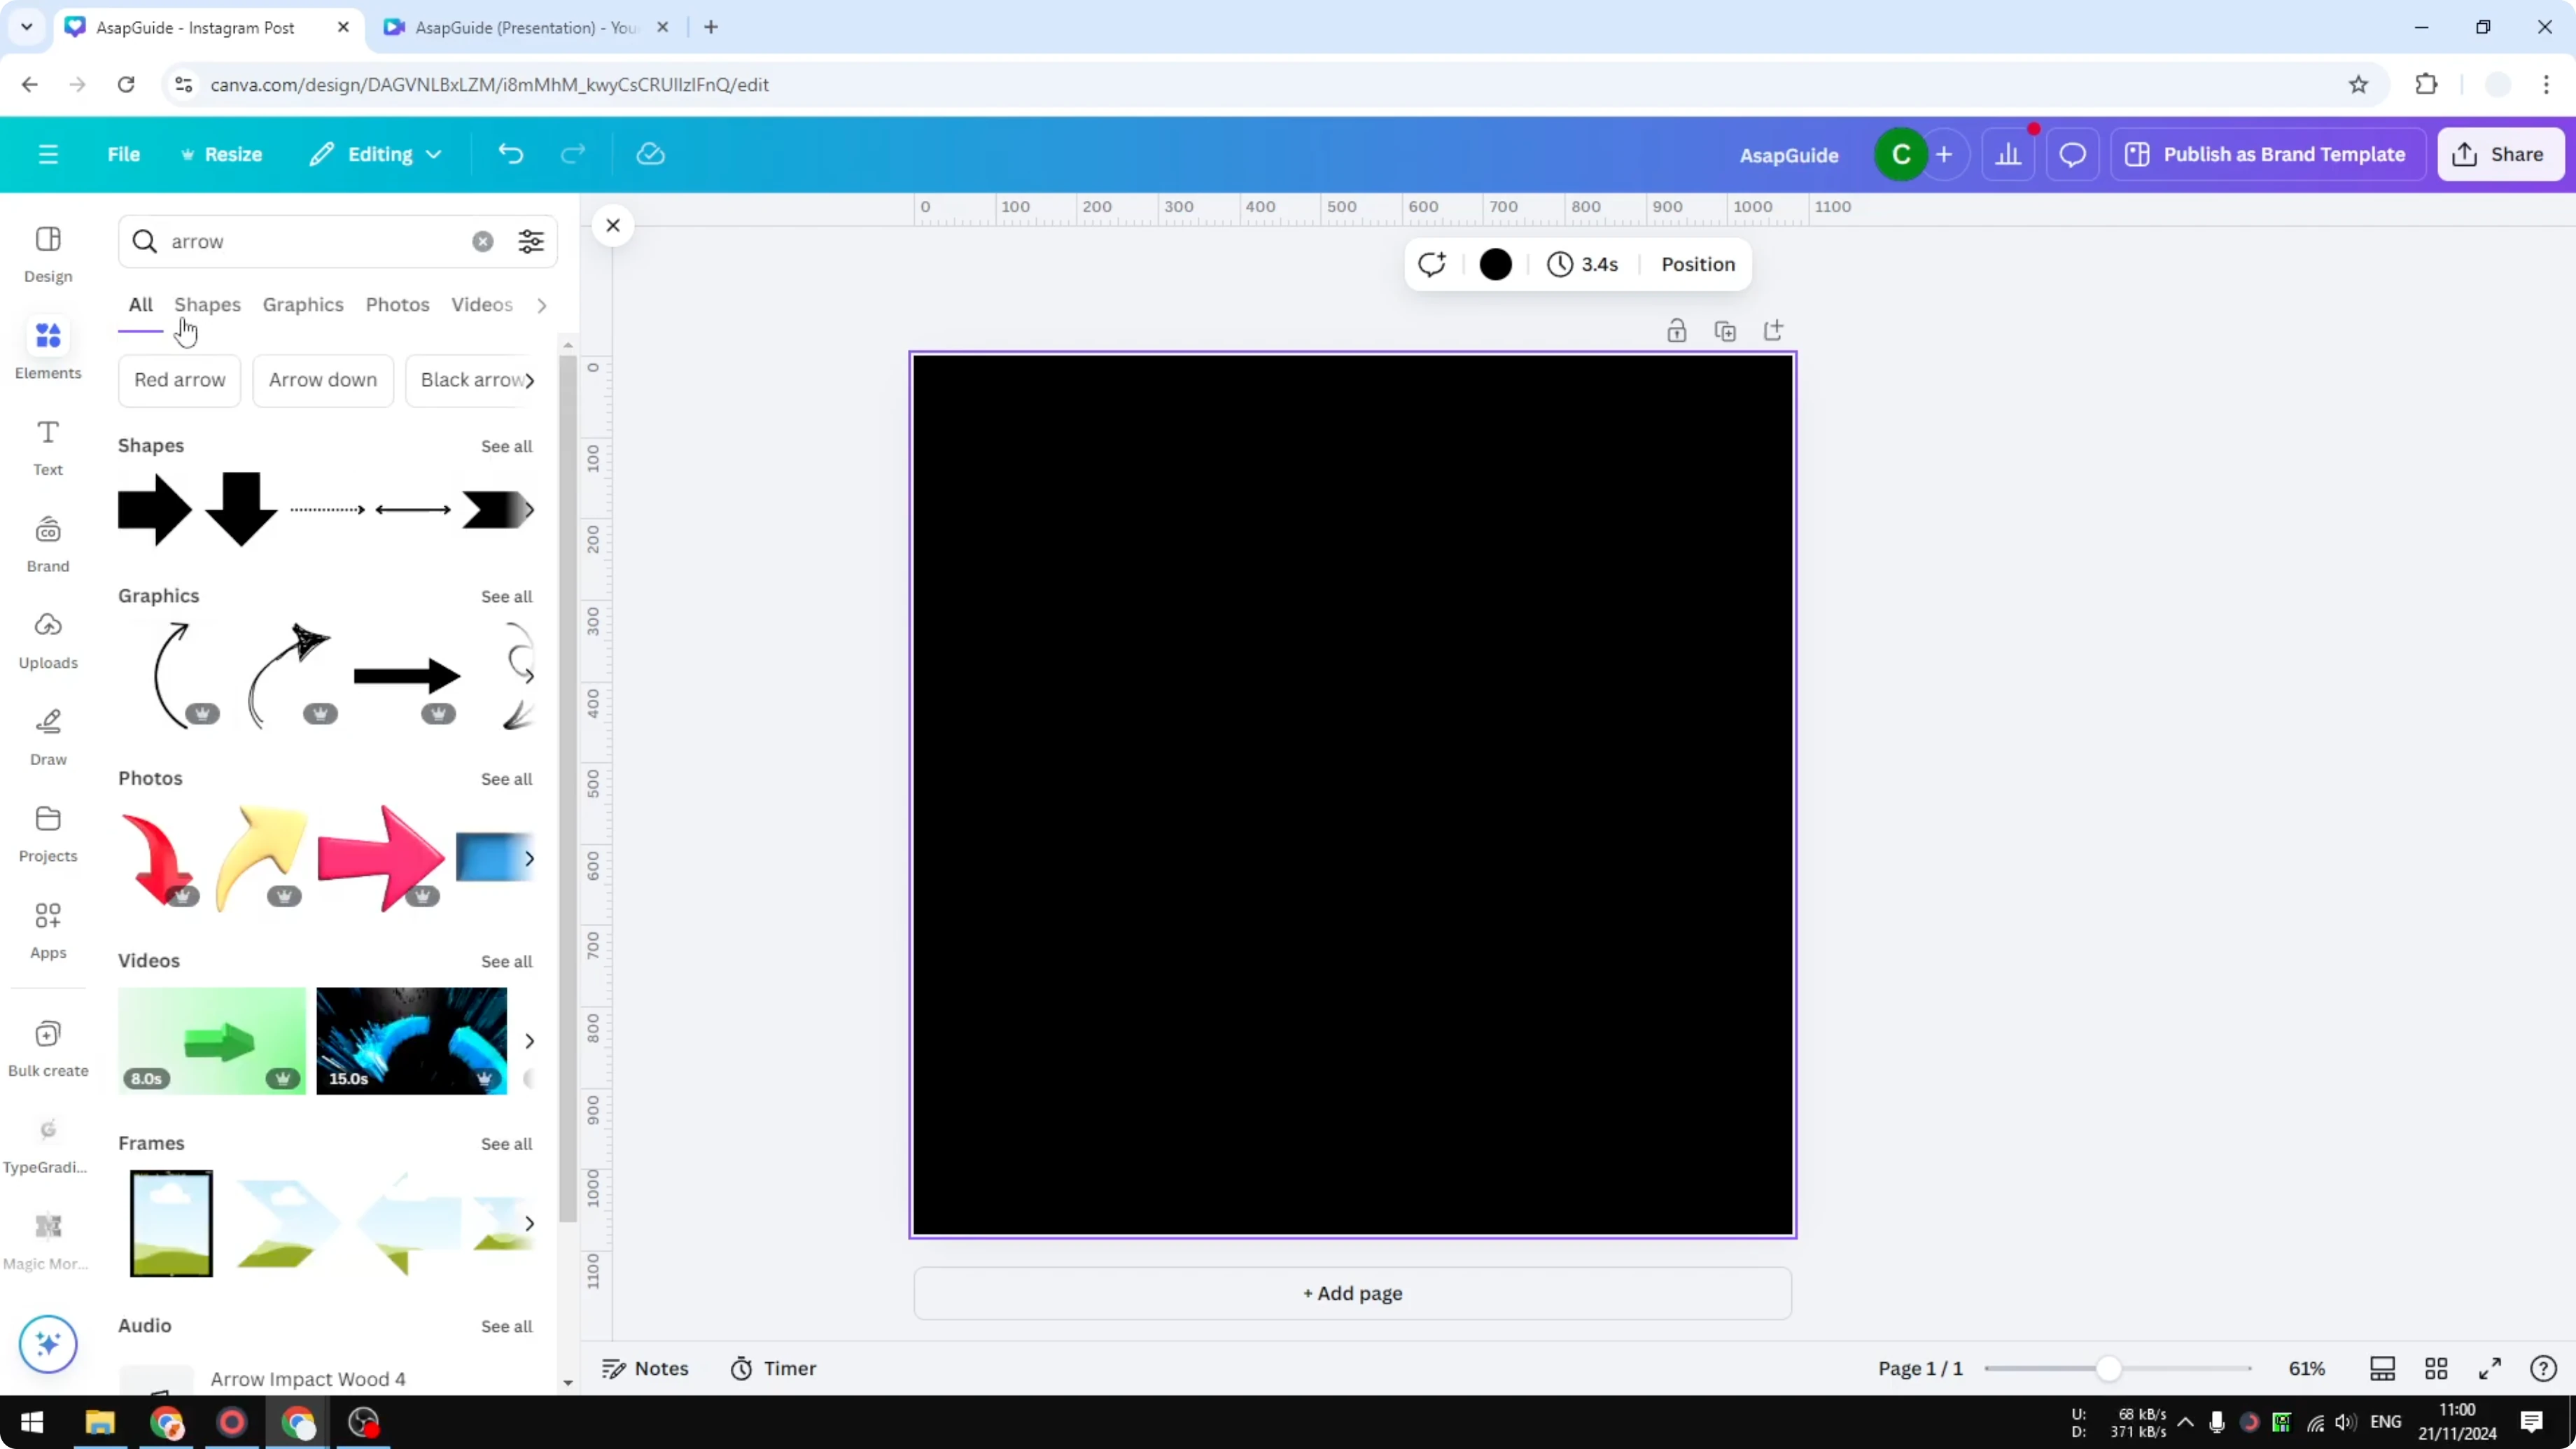Viewport: 2576px width, 1449px height.
Task: Open the Elements panel in sidebar
Action: 47,348
